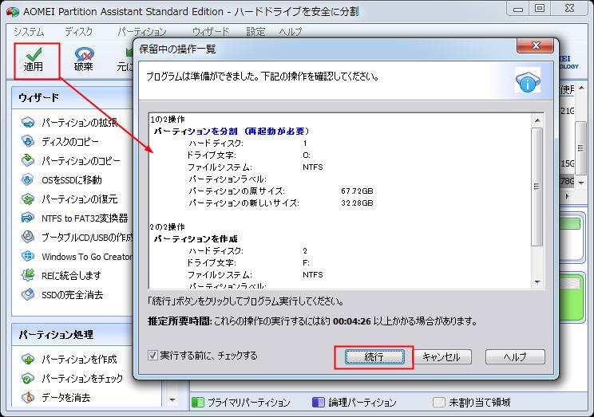Screen dimensions: 594x417
Task: Click the パーティション処理 panel header
Action: pyautogui.click(x=72, y=335)
